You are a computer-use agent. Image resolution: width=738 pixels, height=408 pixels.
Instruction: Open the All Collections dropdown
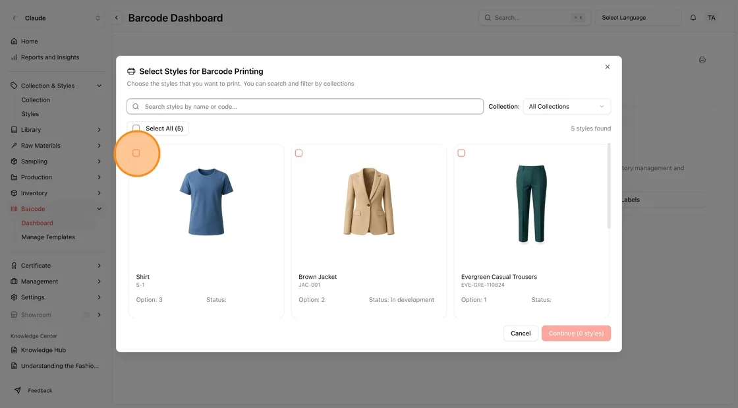tap(567, 107)
